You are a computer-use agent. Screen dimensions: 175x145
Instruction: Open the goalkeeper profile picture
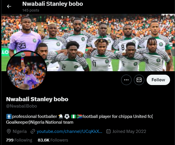(x=27, y=71)
